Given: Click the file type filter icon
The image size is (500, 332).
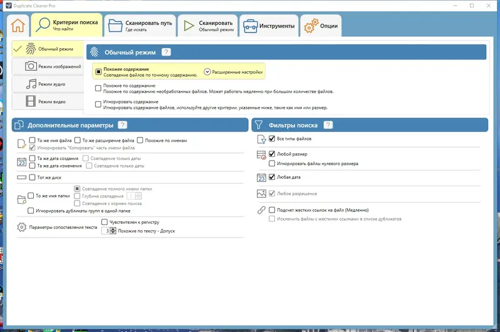Looking at the screenshot, I should click(261, 139).
